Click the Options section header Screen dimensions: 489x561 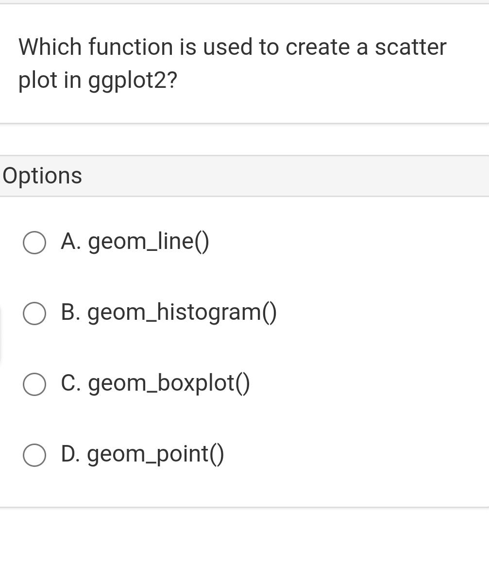coord(42,175)
